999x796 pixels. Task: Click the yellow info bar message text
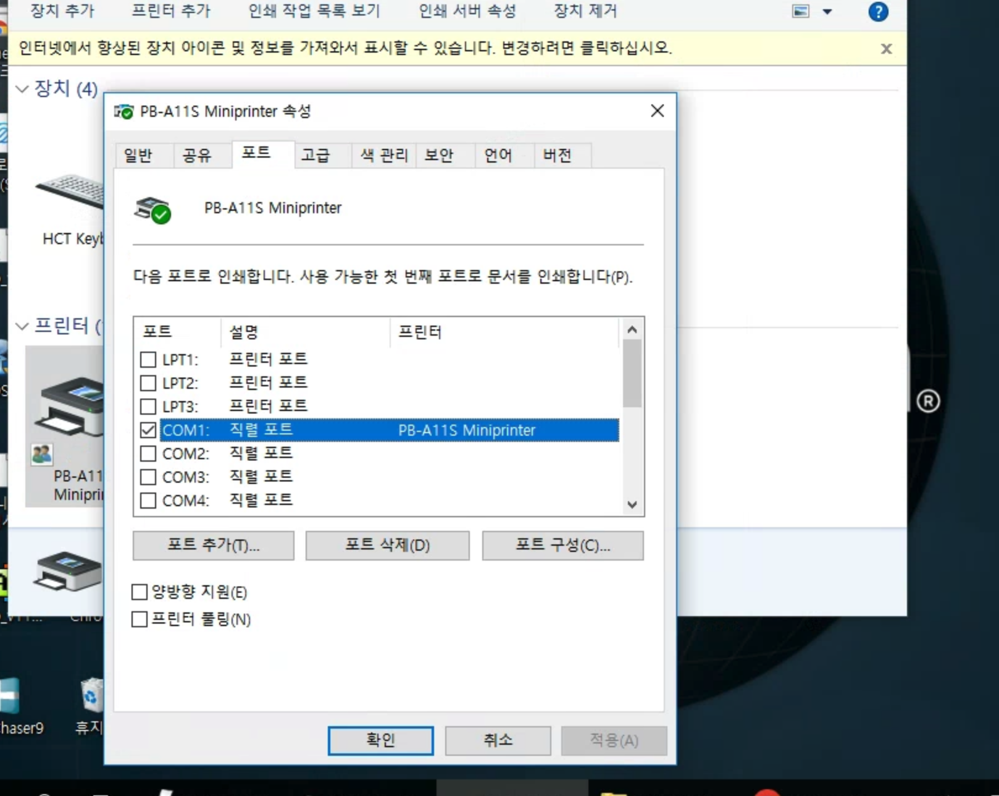[x=345, y=48]
